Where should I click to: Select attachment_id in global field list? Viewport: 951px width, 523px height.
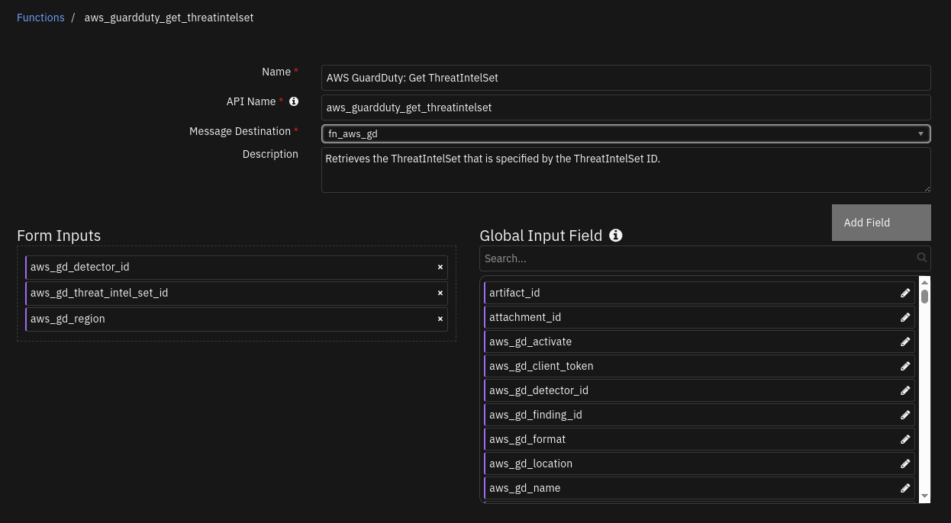tap(699, 317)
